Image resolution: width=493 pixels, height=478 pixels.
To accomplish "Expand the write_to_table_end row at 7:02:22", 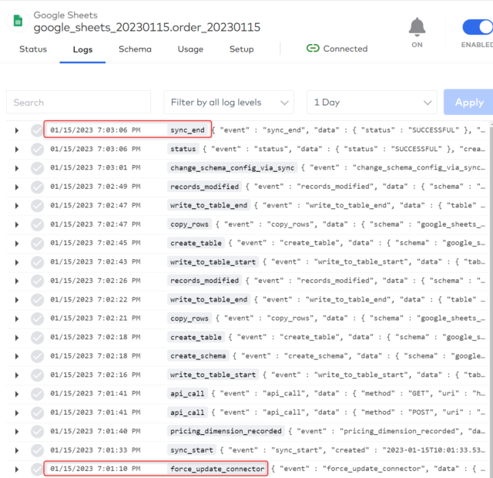I will tap(17, 300).
